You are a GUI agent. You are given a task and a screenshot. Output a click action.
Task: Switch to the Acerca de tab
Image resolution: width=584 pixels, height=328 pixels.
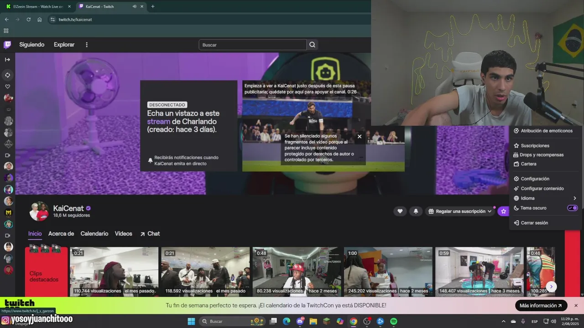61,234
